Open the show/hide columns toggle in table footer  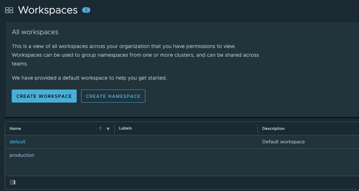tap(13, 182)
